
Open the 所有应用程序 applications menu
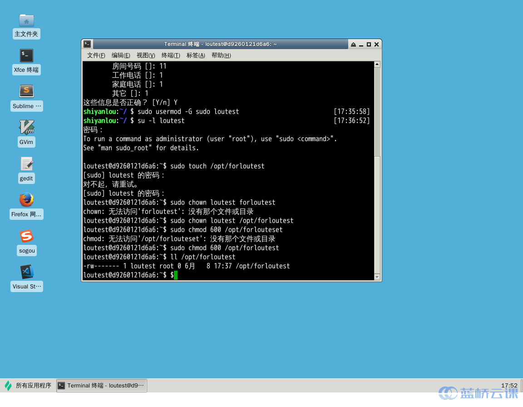(28, 385)
